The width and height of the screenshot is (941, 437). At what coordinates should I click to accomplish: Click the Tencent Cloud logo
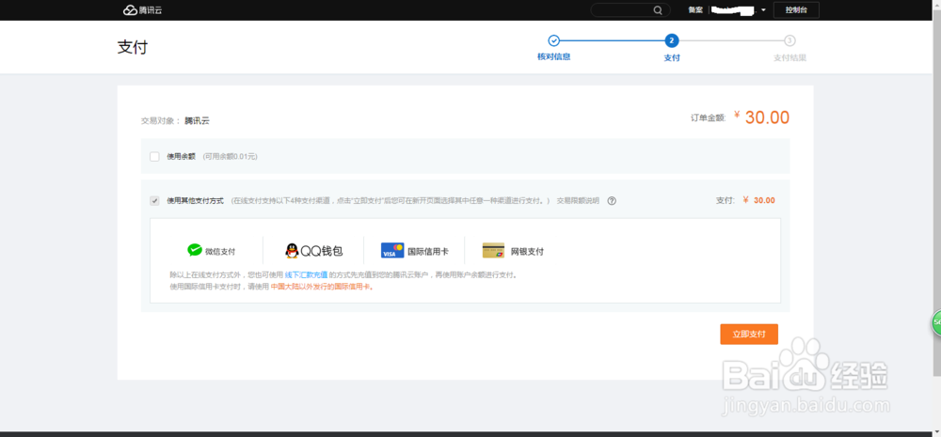pos(143,10)
